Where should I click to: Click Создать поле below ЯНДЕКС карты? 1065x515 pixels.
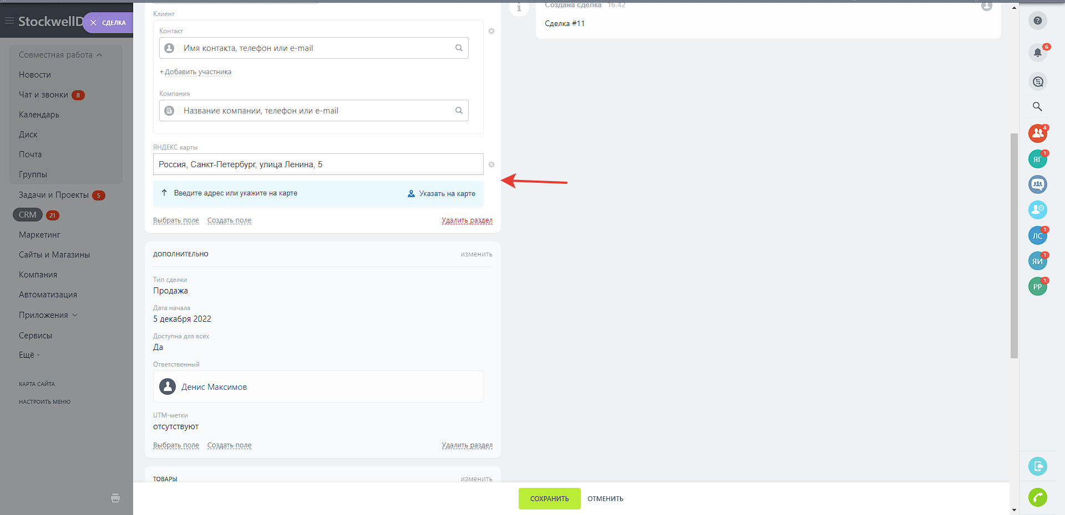229,220
